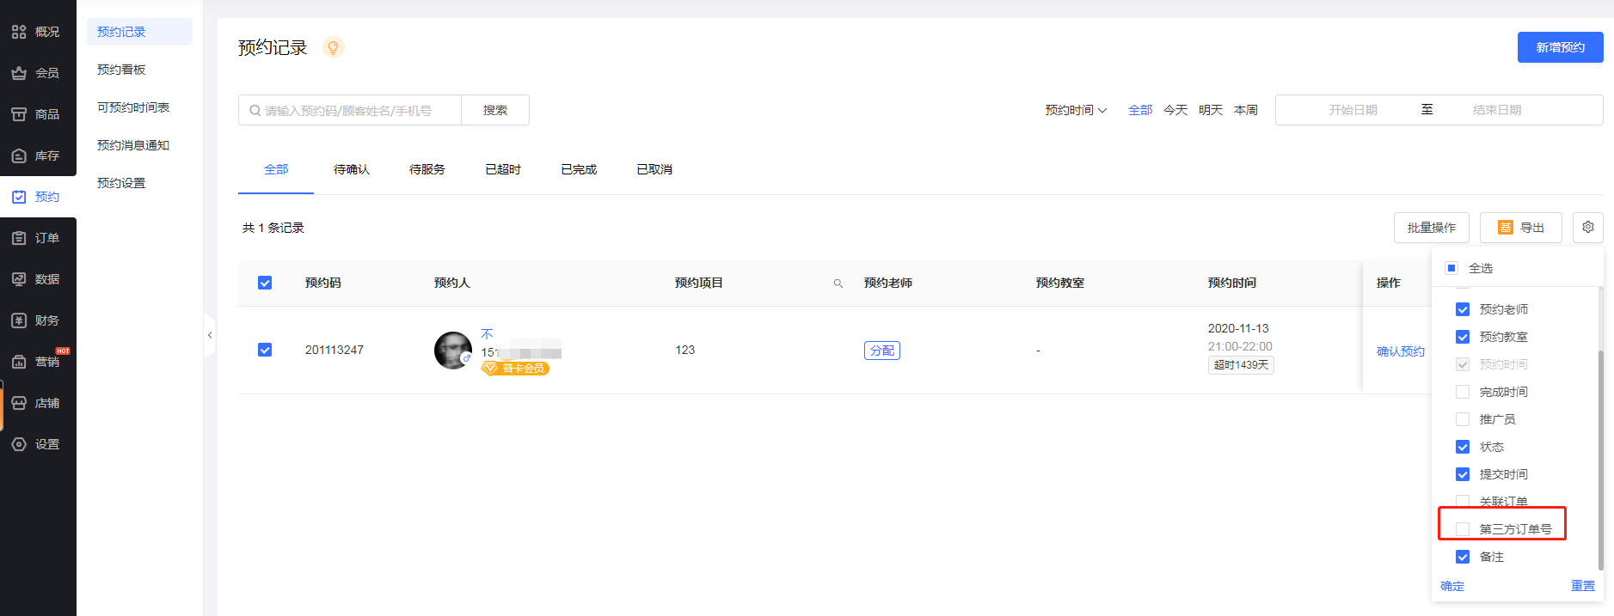The height and width of the screenshot is (616, 1614).
Task: Open the column settings gear icon
Action: (1588, 228)
